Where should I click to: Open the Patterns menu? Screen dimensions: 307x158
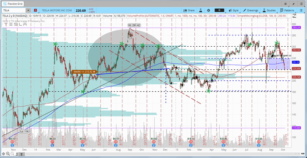point(287,10)
